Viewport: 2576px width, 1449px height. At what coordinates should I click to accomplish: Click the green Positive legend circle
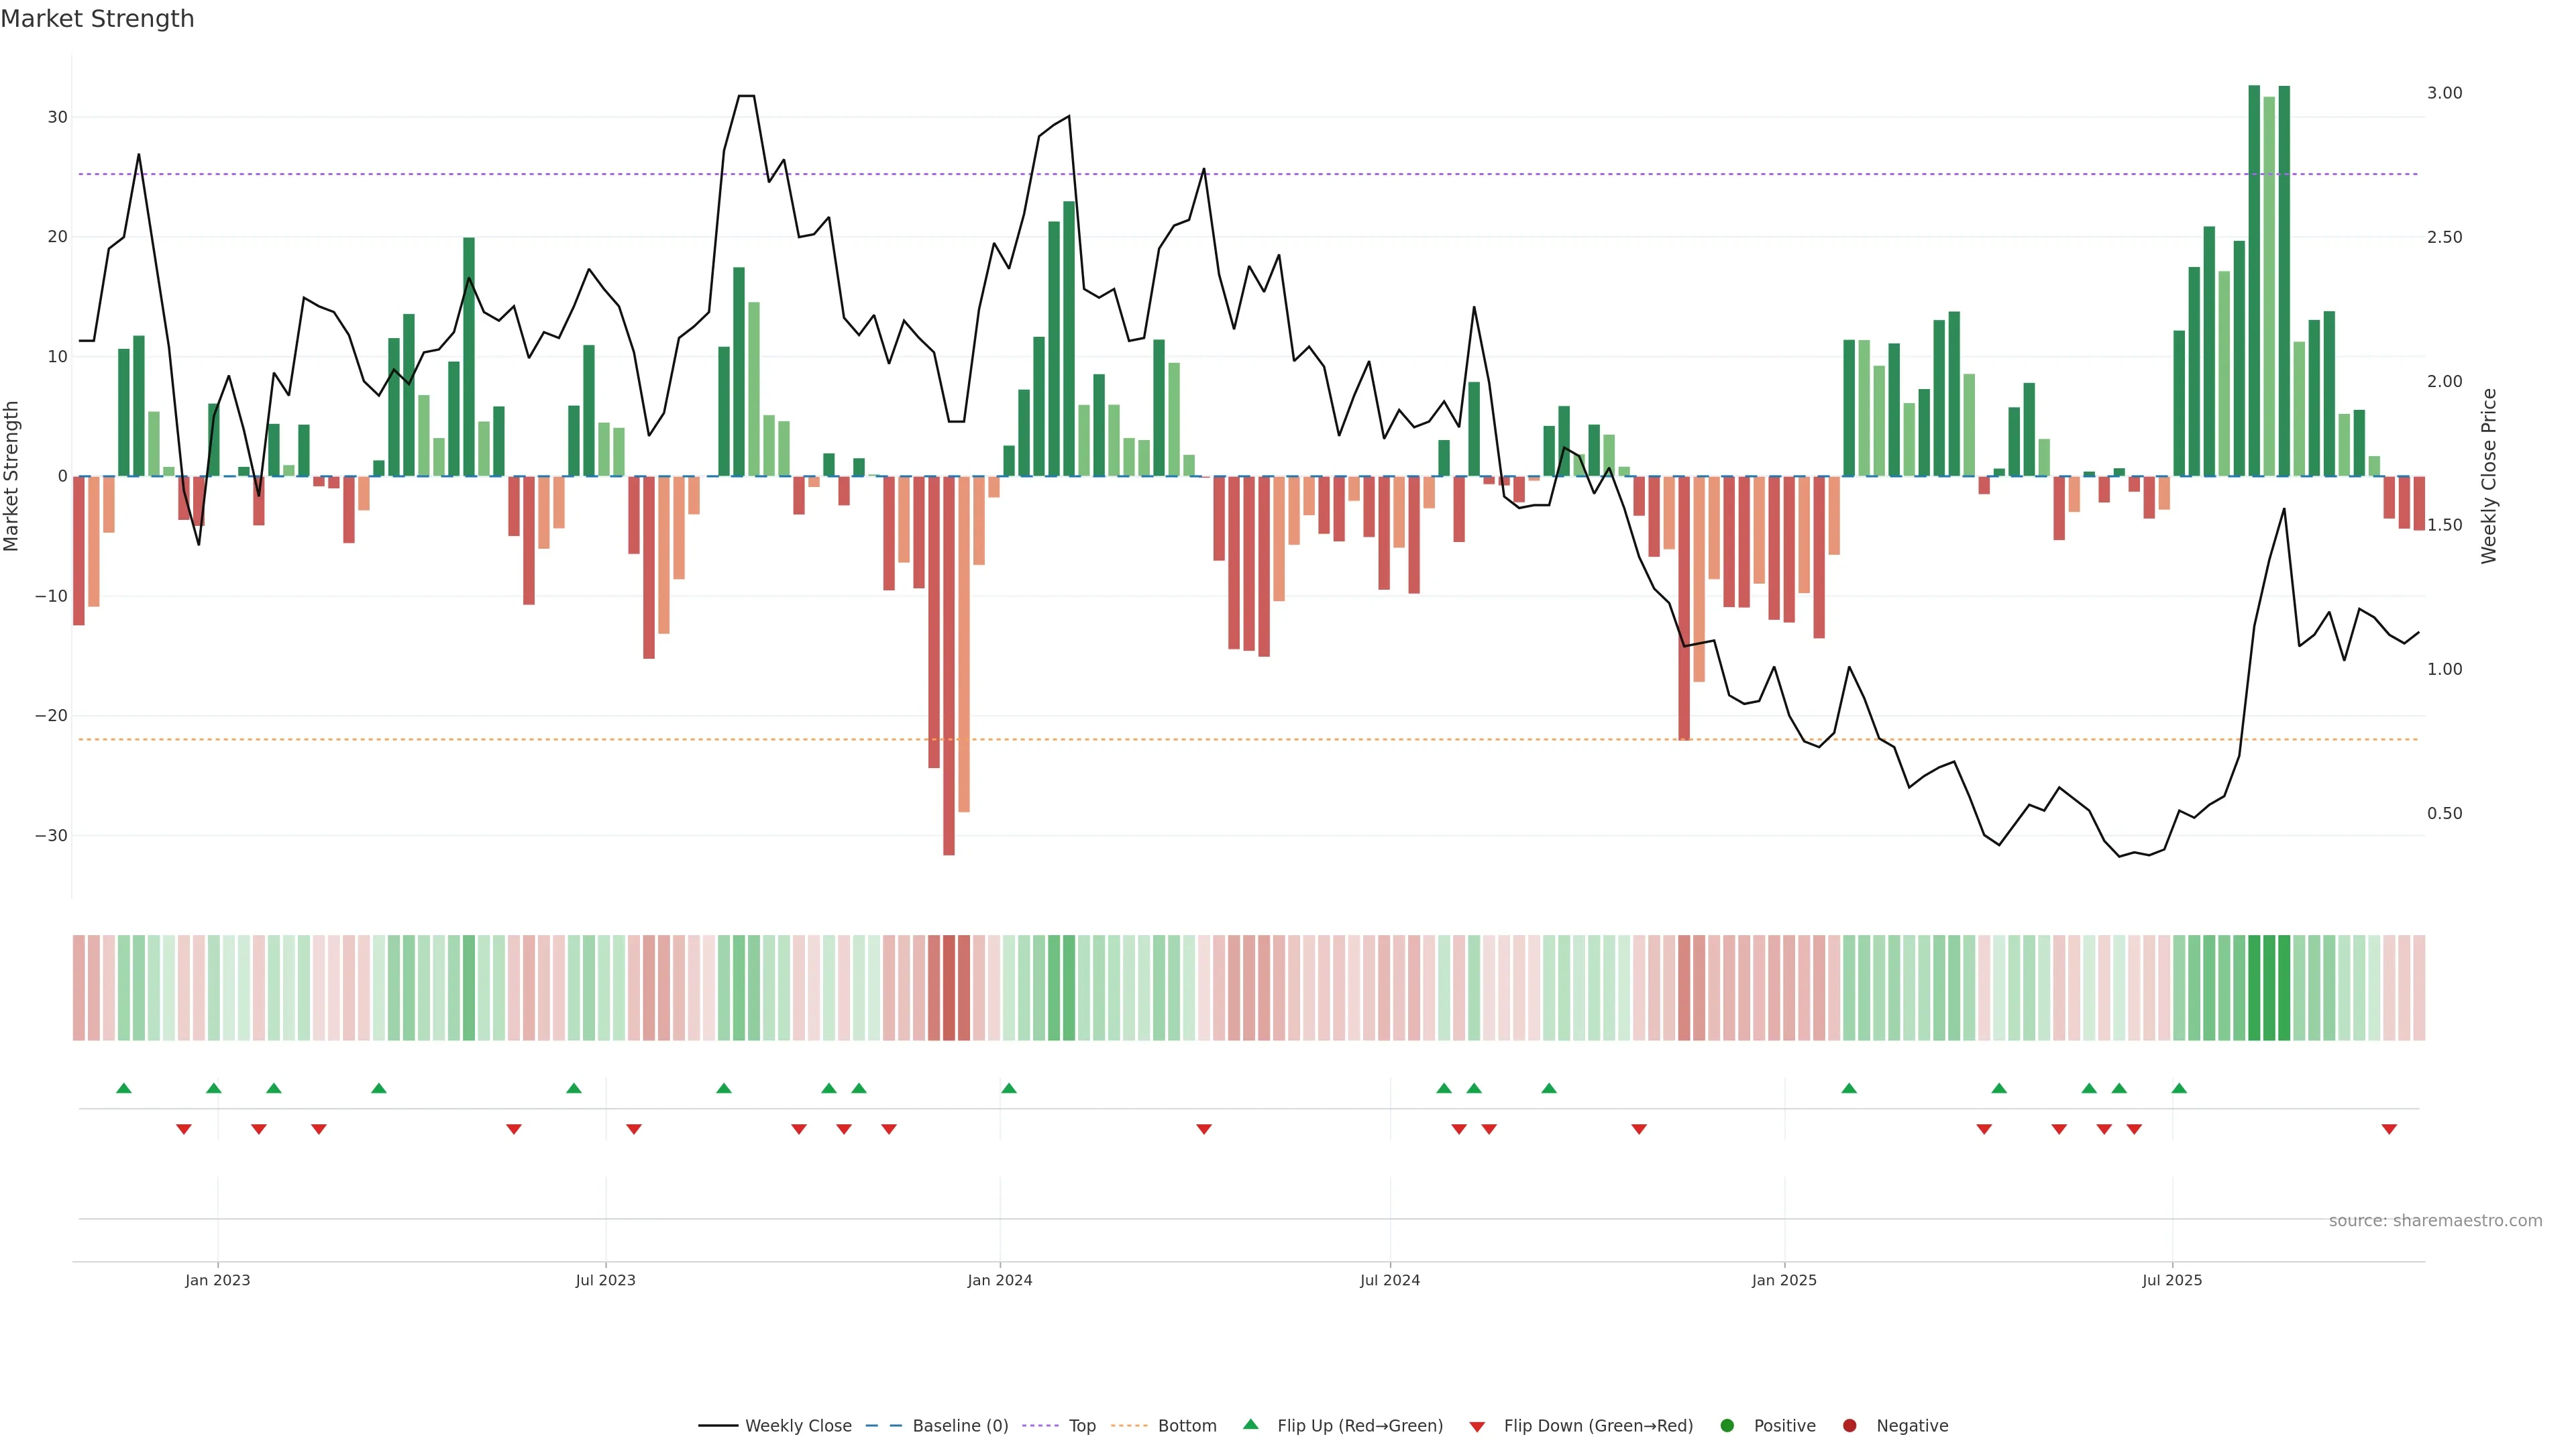(1727, 1425)
